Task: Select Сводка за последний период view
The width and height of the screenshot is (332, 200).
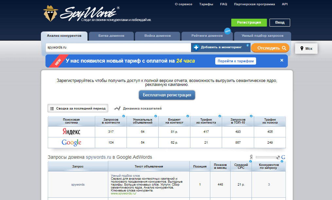Action: point(78,108)
